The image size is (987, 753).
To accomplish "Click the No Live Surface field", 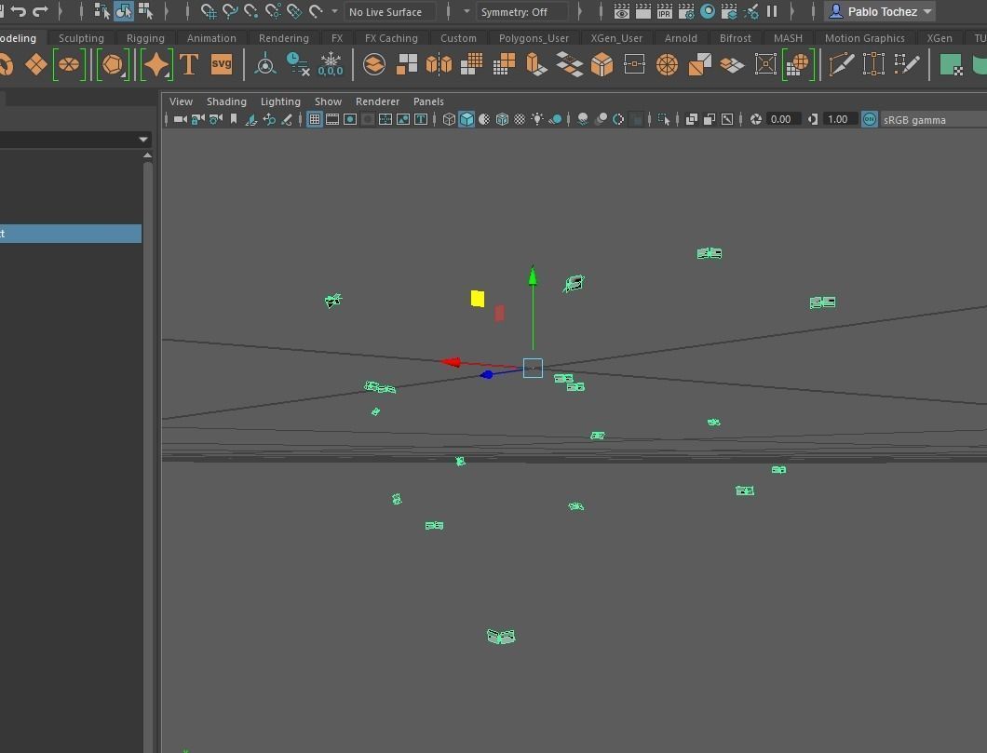I will coord(389,11).
